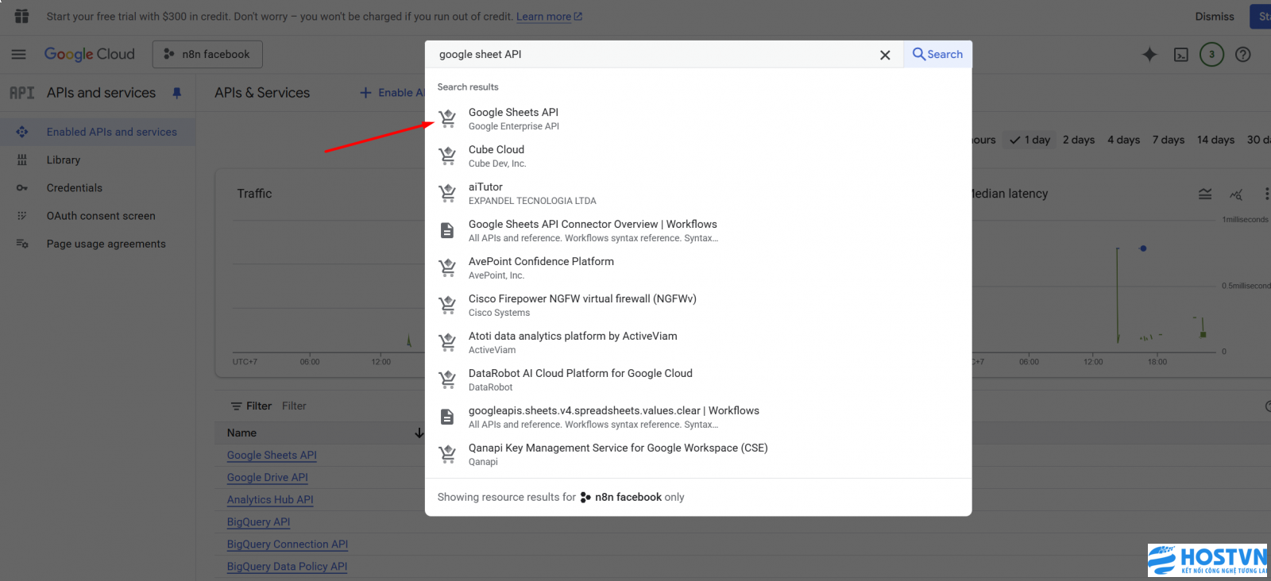Select the 14 days time range
Viewport: 1271px width, 581px height.
point(1215,140)
